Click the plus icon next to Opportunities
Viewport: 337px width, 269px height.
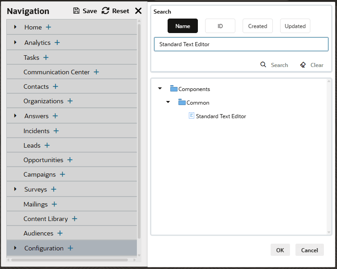point(70,160)
